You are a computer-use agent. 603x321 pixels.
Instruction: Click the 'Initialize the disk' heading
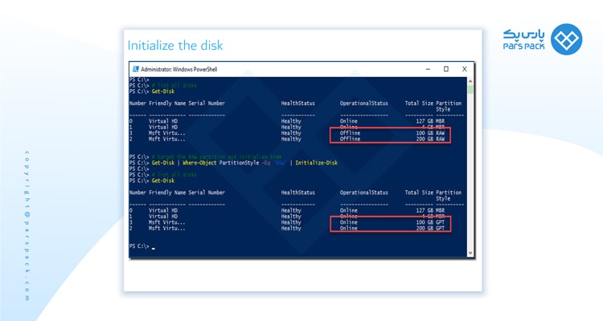coord(175,45)
